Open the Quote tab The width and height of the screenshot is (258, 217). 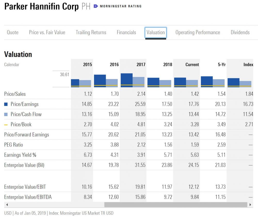(x=13, y=32)
